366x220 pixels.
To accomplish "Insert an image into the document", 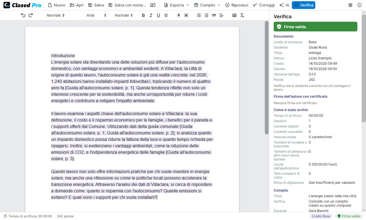I will [234, 15].
